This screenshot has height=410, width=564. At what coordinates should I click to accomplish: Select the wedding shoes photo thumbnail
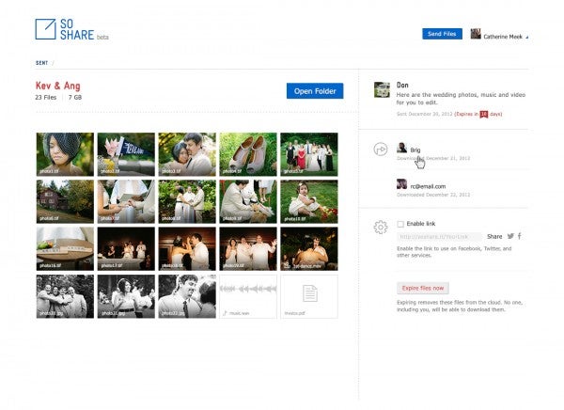click(248, 153)
